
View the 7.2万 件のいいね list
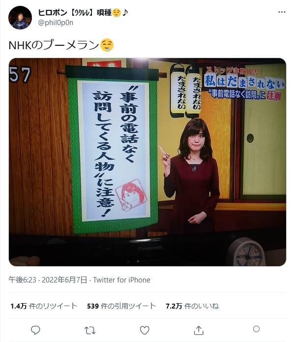192,306
